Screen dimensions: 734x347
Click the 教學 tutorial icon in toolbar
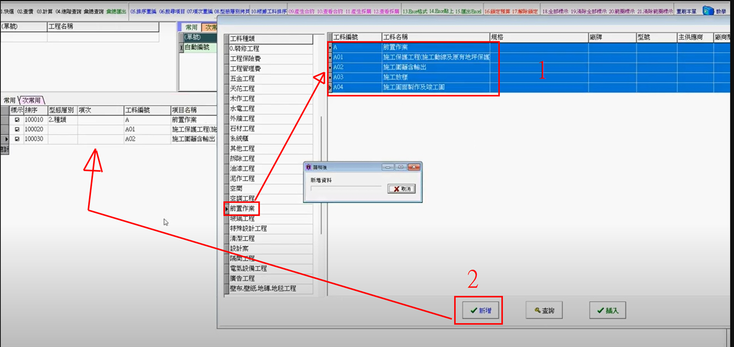pyautogui.click(x=714, y=11)
